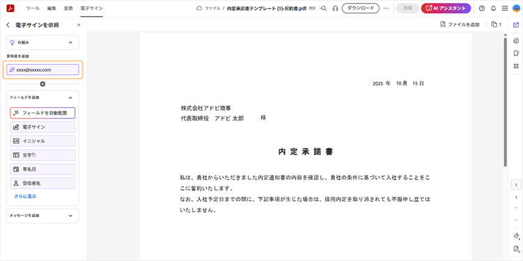The height and width of the screenshot is (261, 523).
Task: Select the 電子サイン field
Action: click(x=43, y=127)
